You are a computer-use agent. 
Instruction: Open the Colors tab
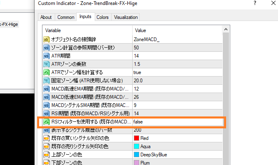coord(103,17)
